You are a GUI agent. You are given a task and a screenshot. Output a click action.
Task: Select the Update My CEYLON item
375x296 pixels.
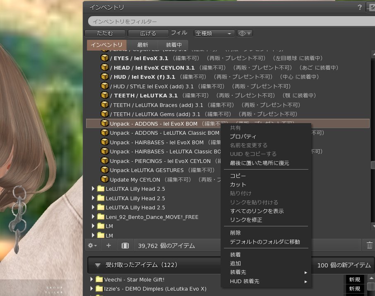click(x=135, y=180)
